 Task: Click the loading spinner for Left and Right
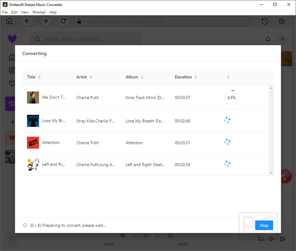[x=227, y=164]
